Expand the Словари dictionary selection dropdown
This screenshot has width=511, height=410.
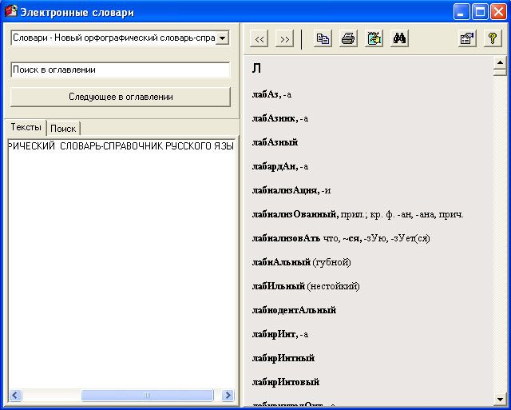click(223, 38)
